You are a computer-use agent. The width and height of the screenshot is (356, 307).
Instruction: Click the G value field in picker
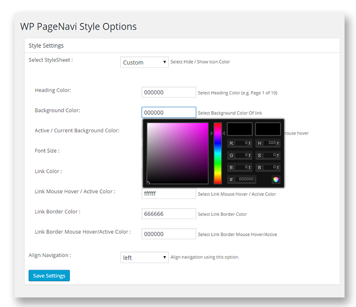point(242,155)
